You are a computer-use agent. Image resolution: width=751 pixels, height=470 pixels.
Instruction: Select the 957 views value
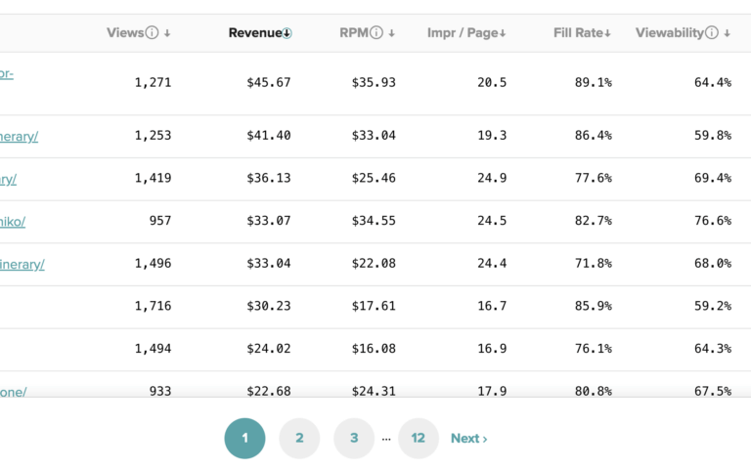coord(160,221)
